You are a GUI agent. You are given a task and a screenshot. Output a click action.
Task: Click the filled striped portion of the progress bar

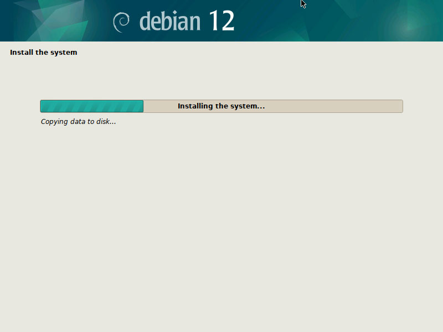click(91, 106)
